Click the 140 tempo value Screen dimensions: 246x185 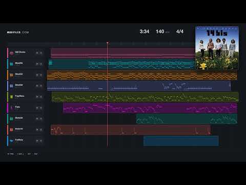point(160,31)
